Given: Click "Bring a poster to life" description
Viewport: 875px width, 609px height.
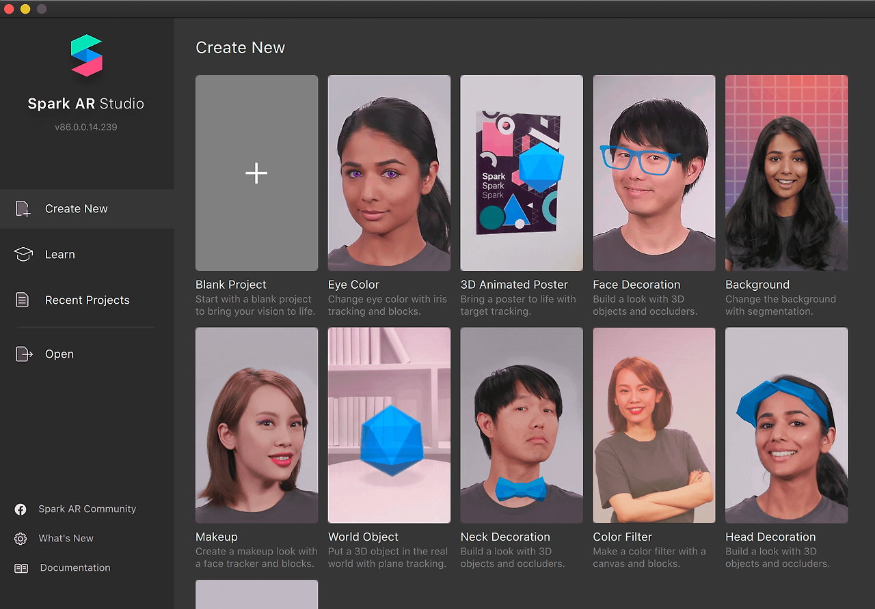Looking at the screenshot, I should point(518,305).
